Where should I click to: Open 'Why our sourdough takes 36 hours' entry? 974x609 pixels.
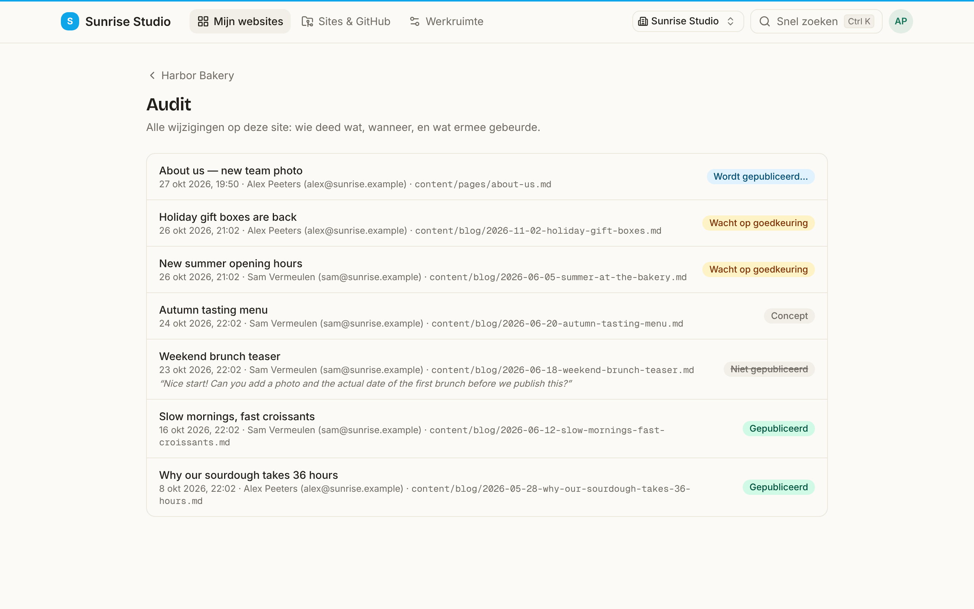(x=487, y=487)
